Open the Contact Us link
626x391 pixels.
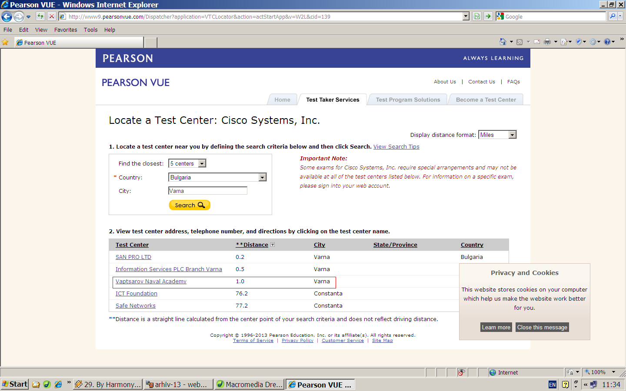482,82
